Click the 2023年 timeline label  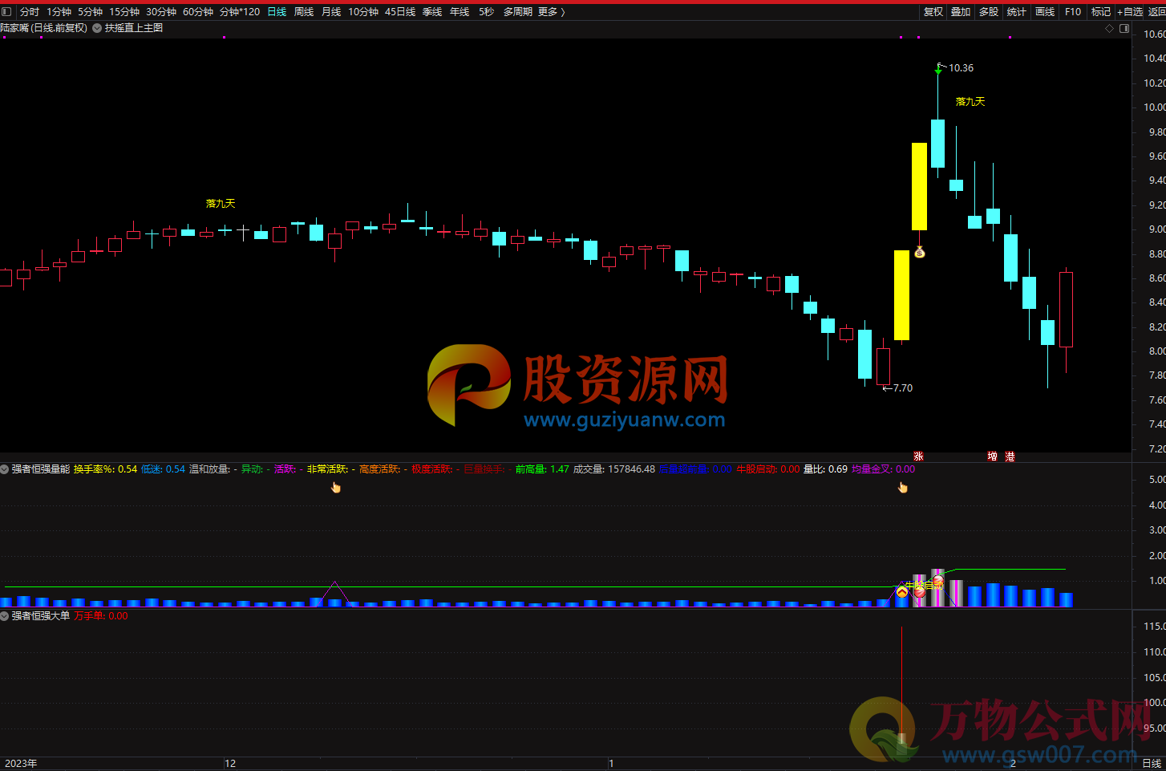tap(21, 763)
